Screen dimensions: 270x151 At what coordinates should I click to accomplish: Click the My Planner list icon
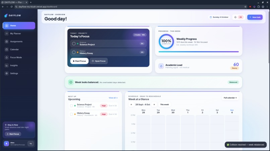click(7, 34)
